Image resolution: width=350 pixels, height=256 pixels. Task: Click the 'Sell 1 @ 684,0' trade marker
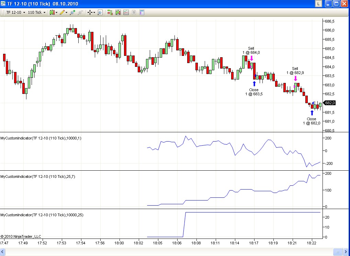tap(251, 58)
